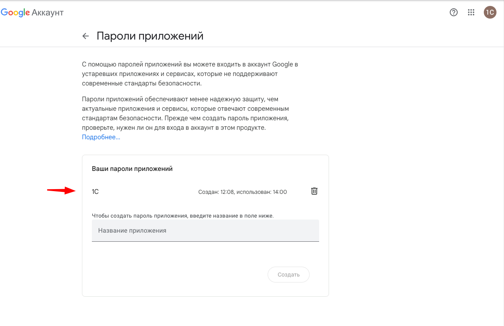504x326 pixels.
Task: Click the Ваши пароли приложений heading
Action: (132, 169)
